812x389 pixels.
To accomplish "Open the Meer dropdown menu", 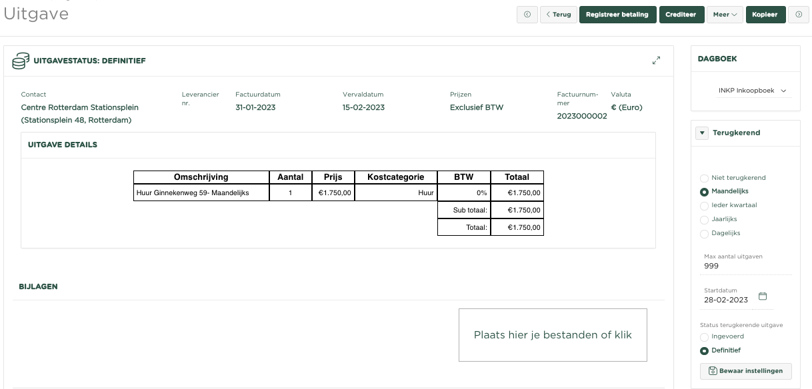I will click(725, 15).
